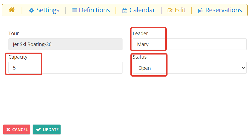This screenshot has width=251, height=139.
Task: Select the Edit menu text
Action: click(180, 10)
